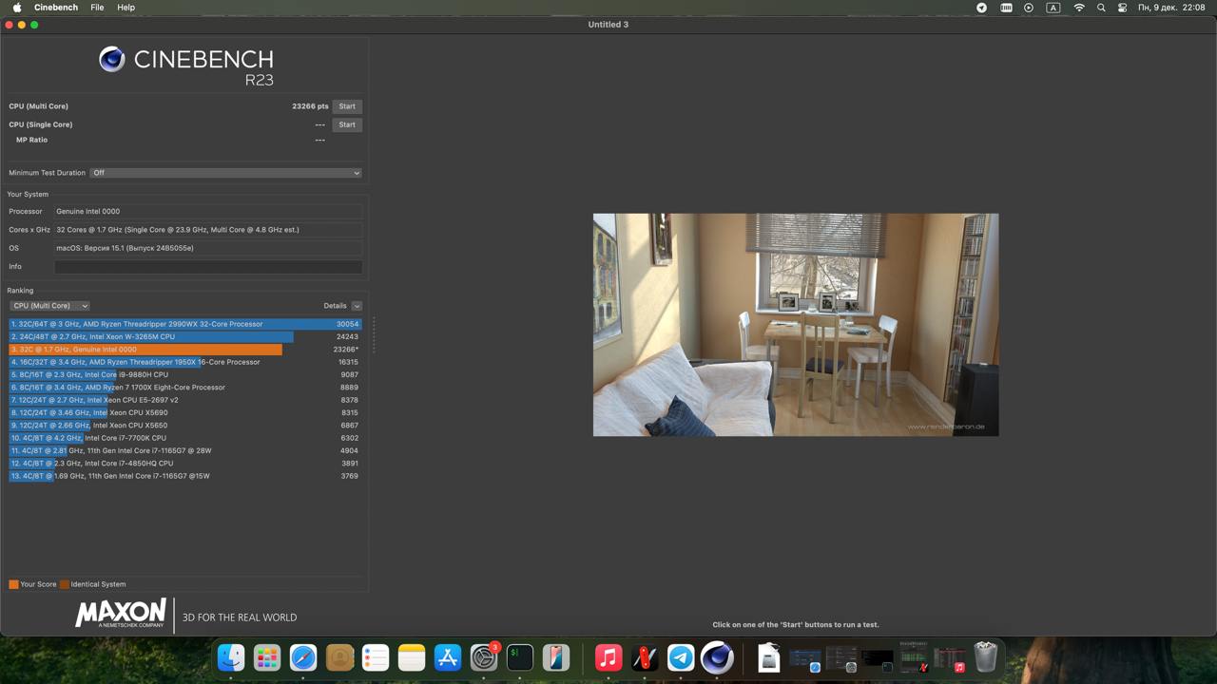Viewport: 1217px width, 684px height.
Task: Click the circled play menu bar icon
Action: (1029, 8)
